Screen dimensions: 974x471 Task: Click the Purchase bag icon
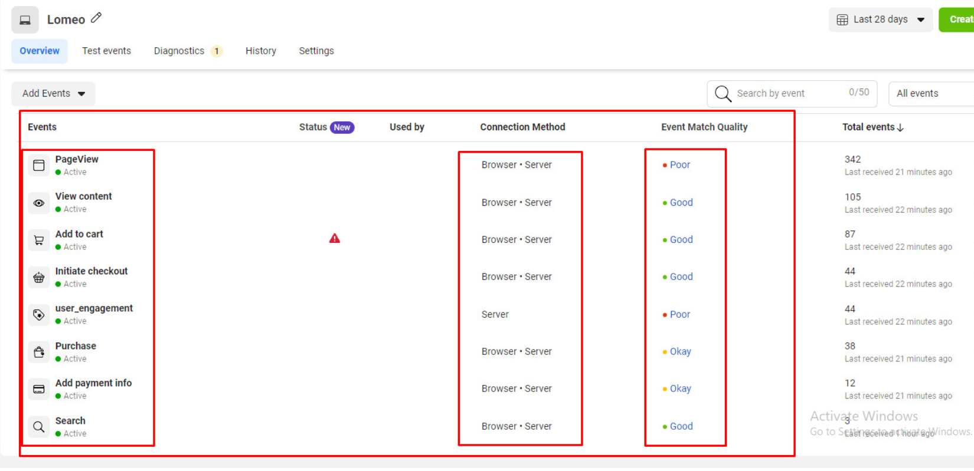39,353
